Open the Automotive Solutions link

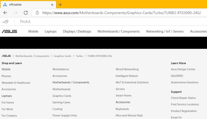184,82
